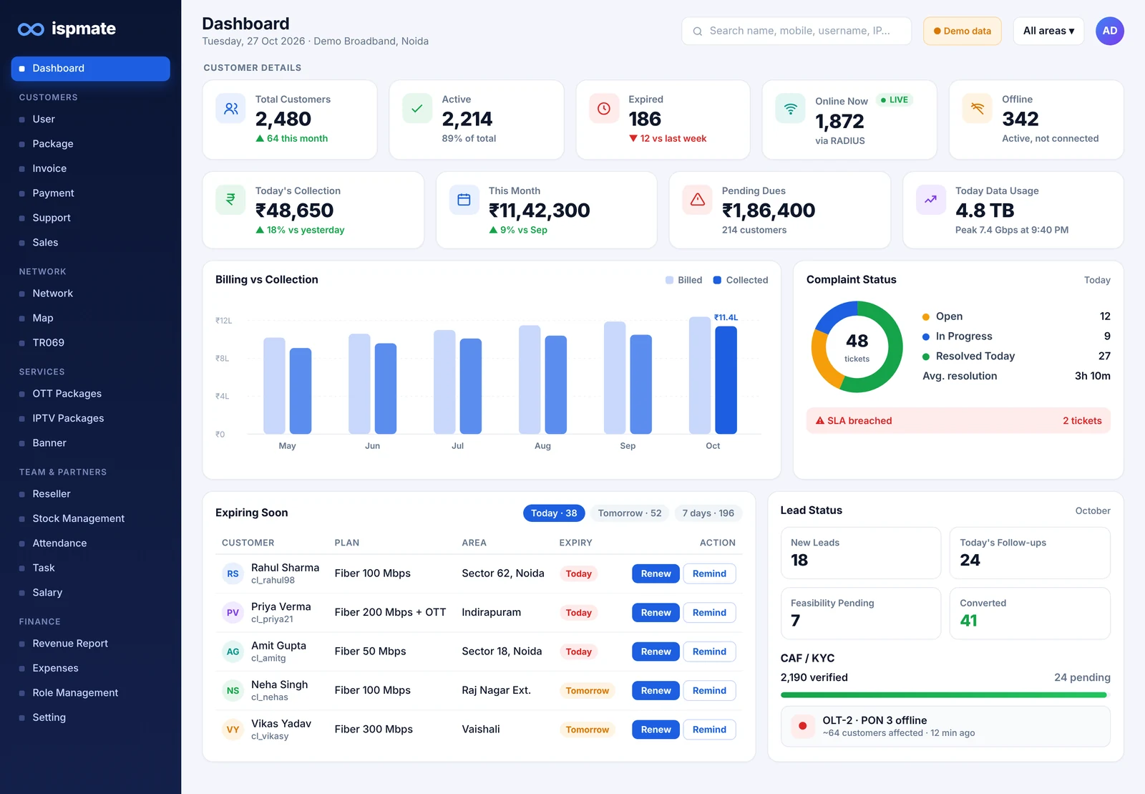Click the ispmate infinity logo icon

[31, 29]
